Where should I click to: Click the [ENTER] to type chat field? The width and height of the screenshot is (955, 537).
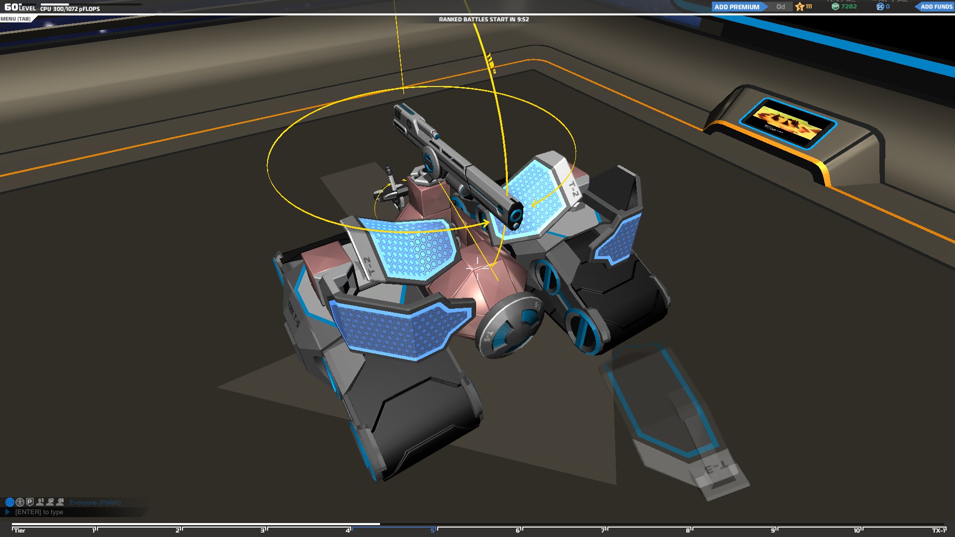(x=39, y=512)
